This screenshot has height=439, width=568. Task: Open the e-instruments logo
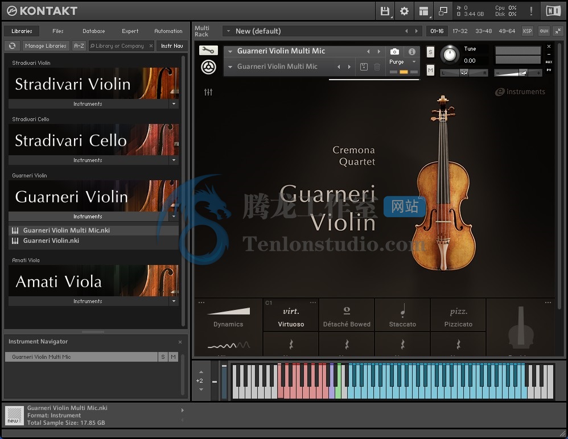(520, 92)
